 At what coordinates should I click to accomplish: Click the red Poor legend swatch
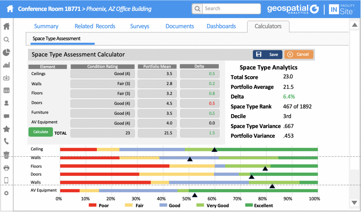[x=93, y=205]
